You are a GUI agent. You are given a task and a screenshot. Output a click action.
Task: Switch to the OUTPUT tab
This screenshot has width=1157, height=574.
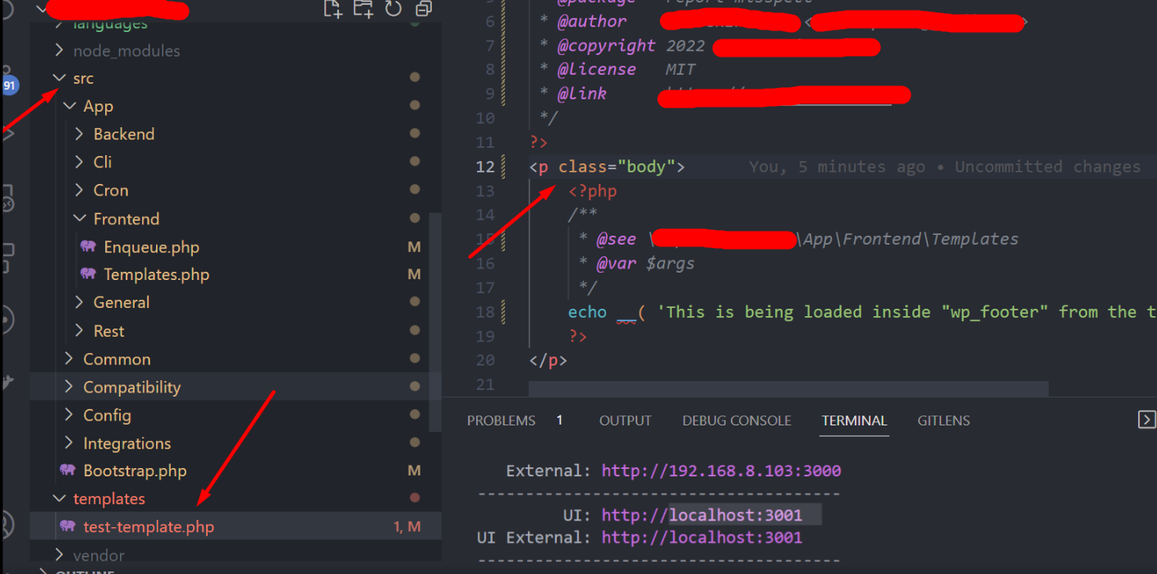tap(625, 420)
